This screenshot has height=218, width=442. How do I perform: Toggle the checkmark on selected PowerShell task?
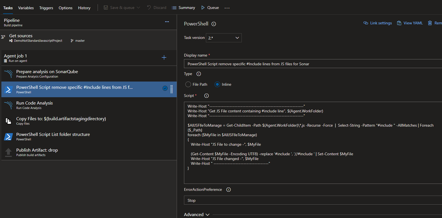[x=165, y=88]
